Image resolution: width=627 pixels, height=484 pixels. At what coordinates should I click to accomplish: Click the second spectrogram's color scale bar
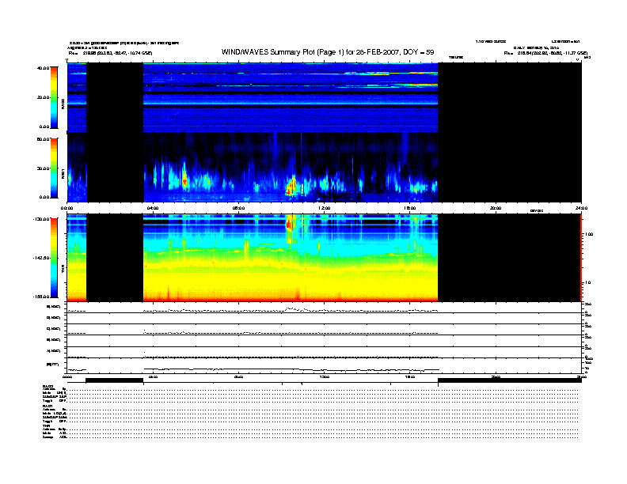point(54,168)
